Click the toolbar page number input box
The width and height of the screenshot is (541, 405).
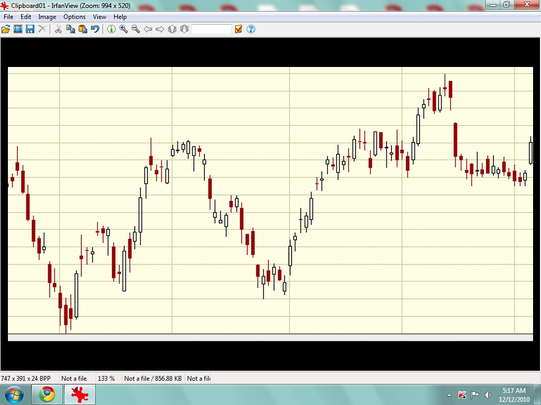(x=211, y=30)
